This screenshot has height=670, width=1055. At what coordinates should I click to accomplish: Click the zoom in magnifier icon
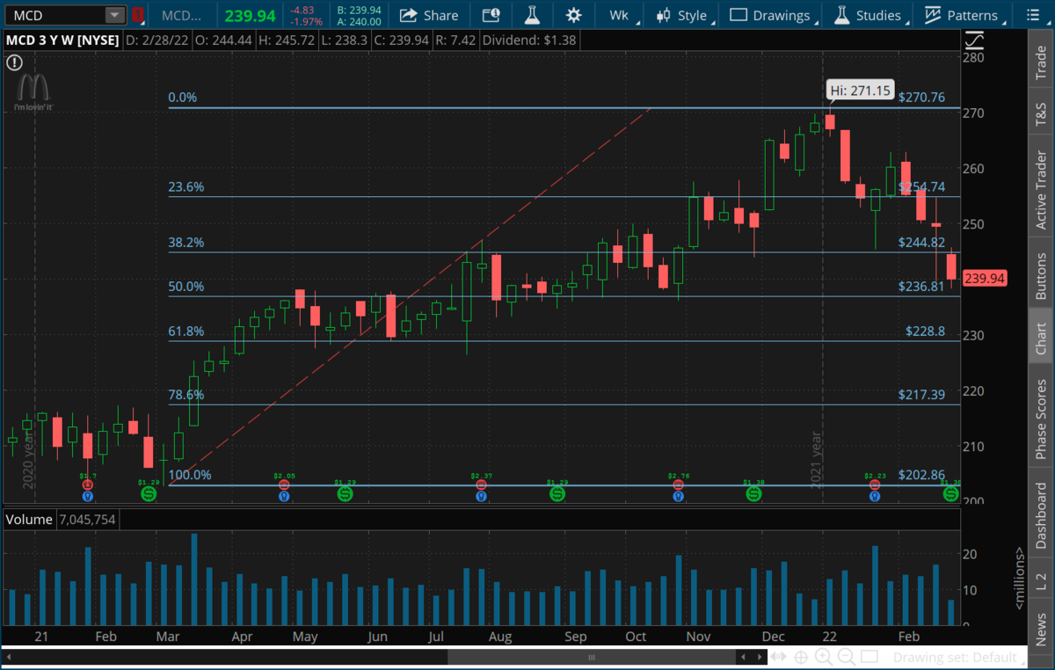tap(824, 657)
